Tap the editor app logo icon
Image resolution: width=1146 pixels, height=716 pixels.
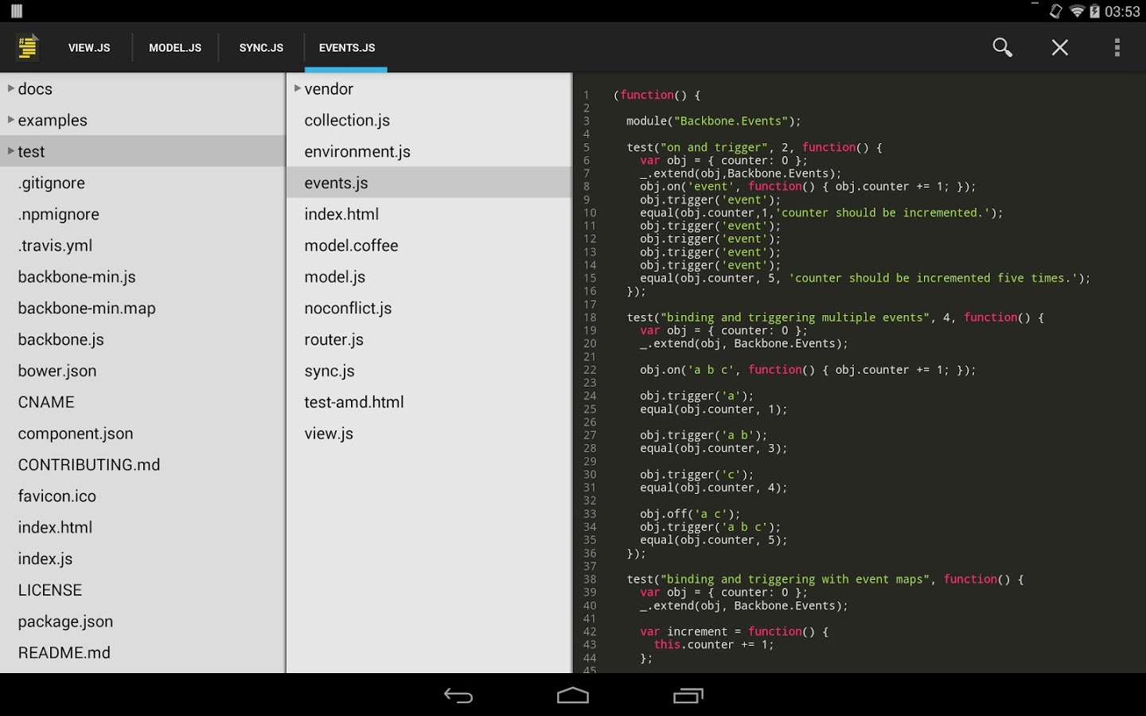[26, 47]
